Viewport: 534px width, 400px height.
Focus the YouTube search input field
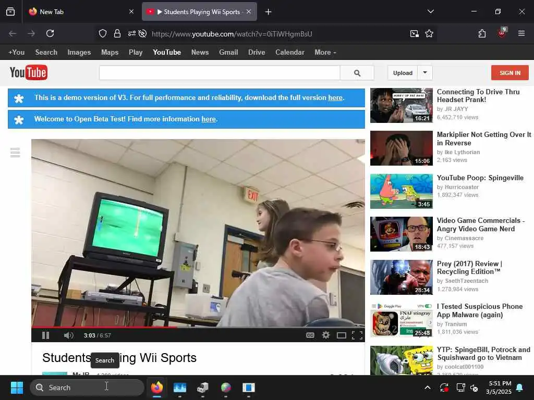click(220, 73)
